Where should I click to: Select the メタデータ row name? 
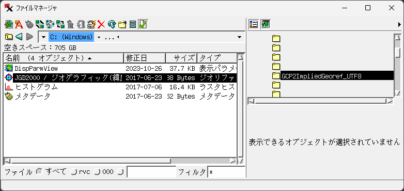point(32,96)
